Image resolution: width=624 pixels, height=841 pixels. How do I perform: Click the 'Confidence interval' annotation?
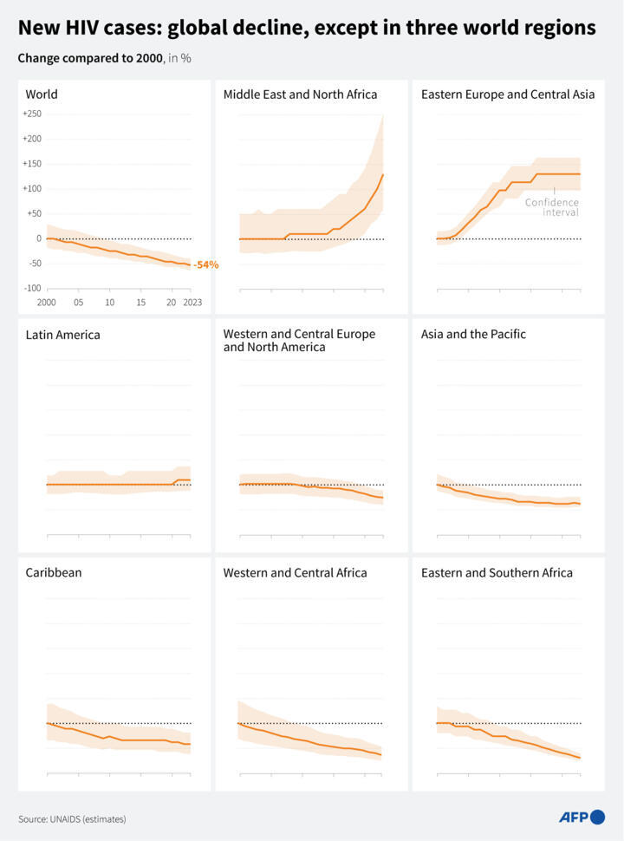pyautogui.click(x=551, y=207)
